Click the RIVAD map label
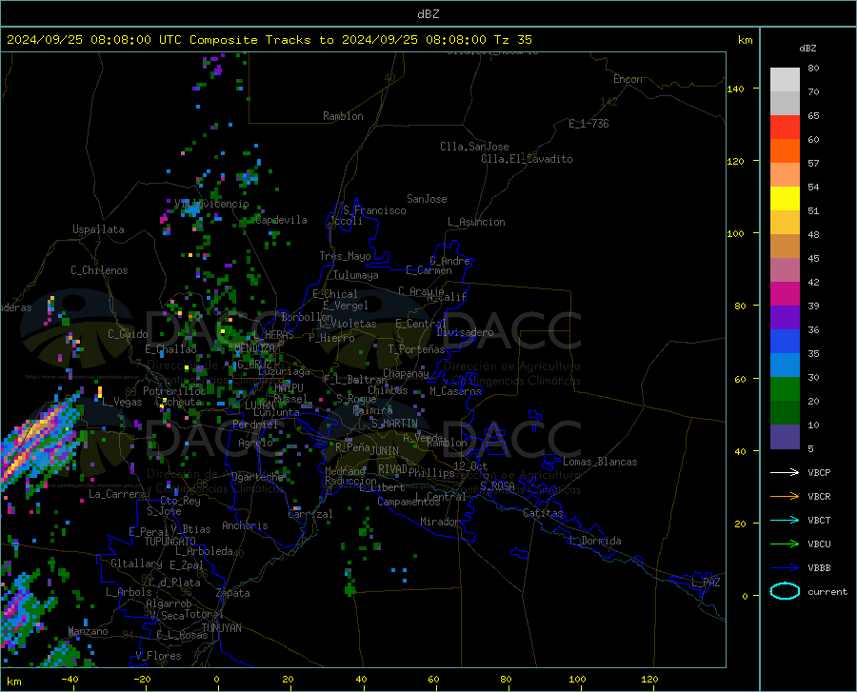The width and height of the screenshot is (857, 692). click(392, 469)
